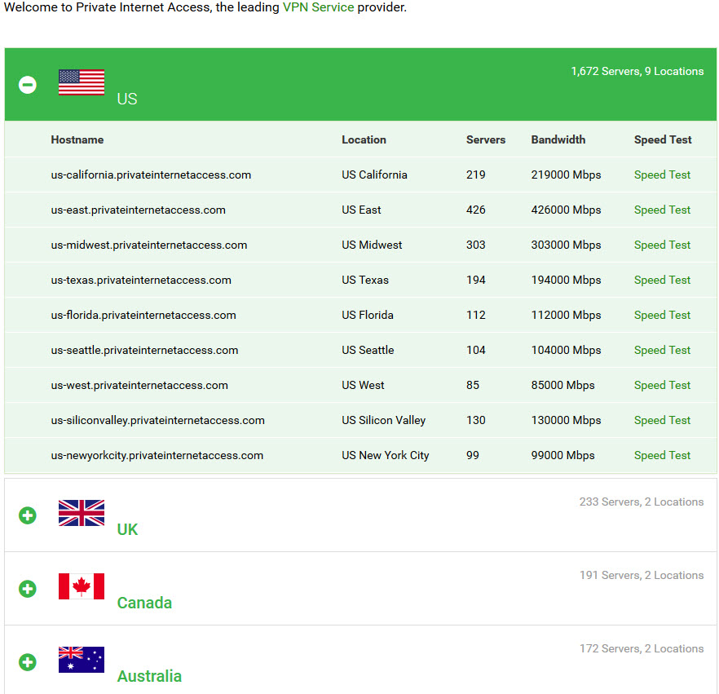Image resolution: width=719 pixels, height=694 pixels.
Task: Select hostname us-siliconvalley.privateinternetaccess.com
Action: [158, 420]
